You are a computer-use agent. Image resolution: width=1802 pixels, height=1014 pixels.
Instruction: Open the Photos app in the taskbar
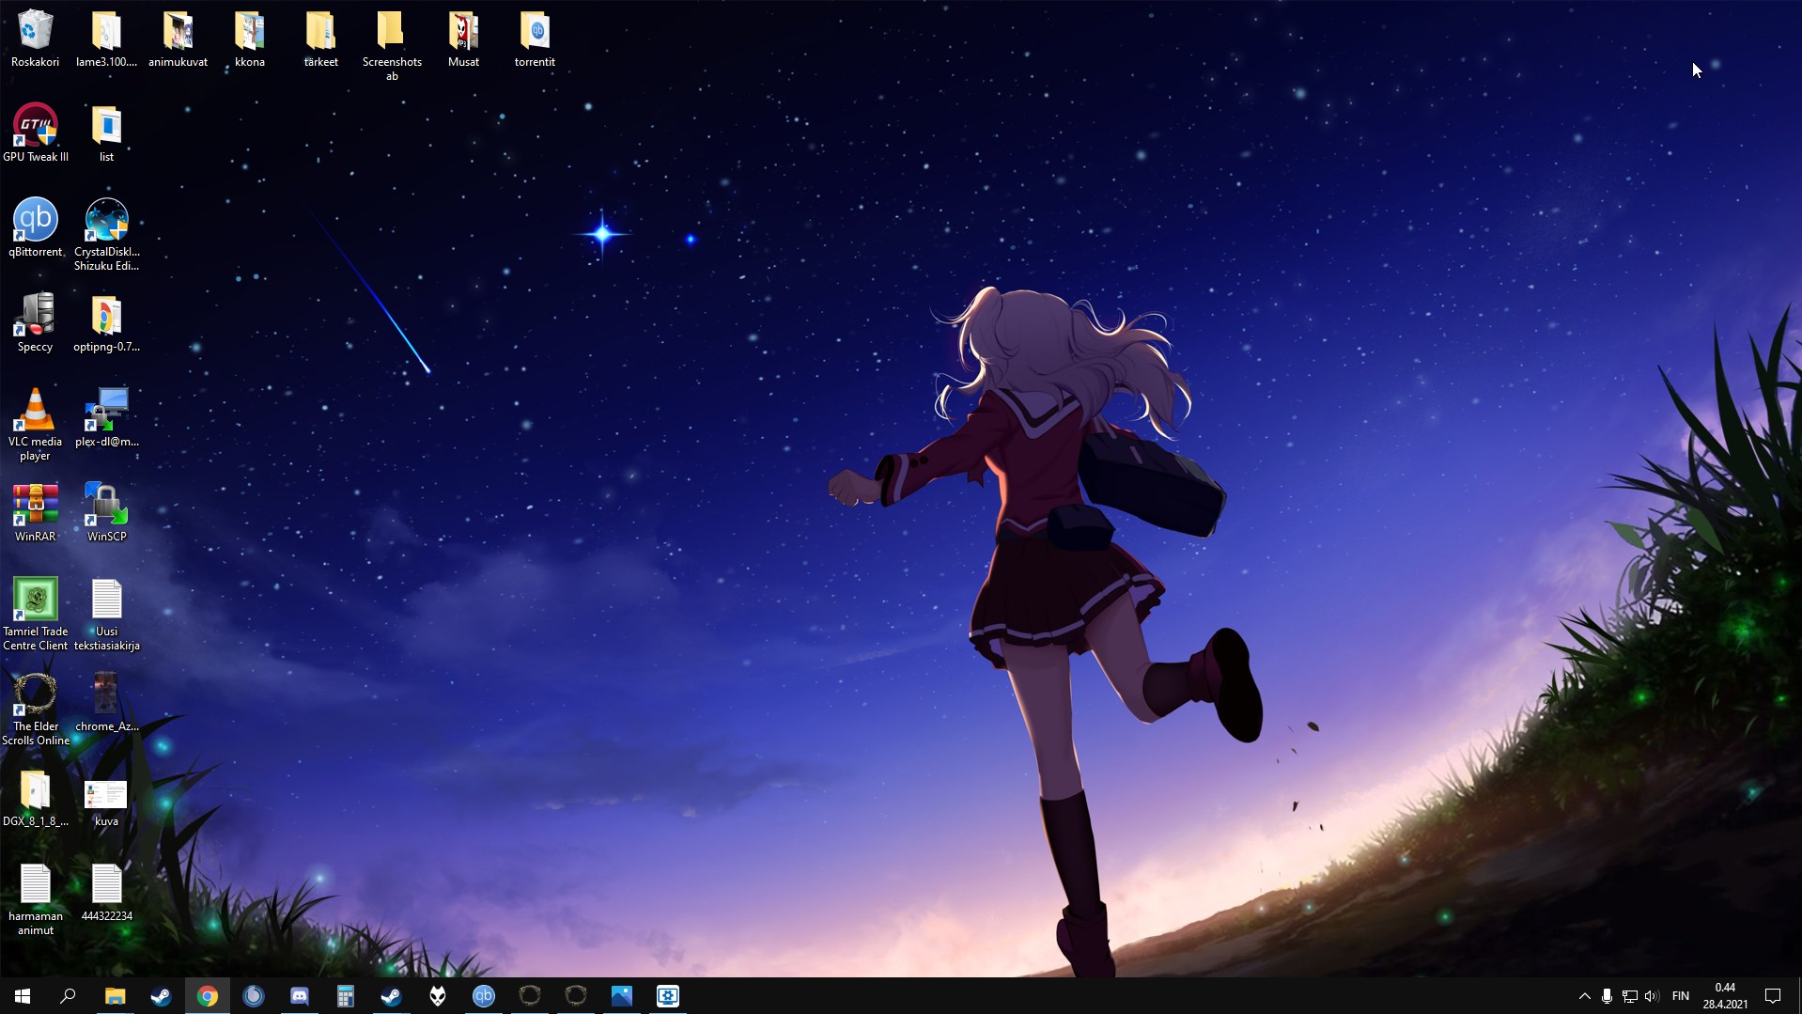click(622, 996)
